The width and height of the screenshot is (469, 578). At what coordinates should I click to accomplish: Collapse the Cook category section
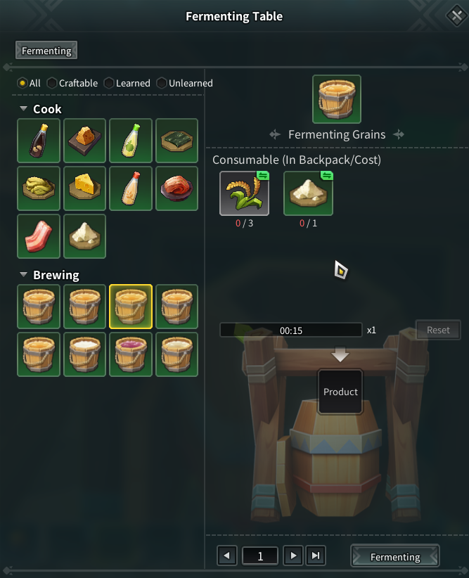click(x=24, y=109)
